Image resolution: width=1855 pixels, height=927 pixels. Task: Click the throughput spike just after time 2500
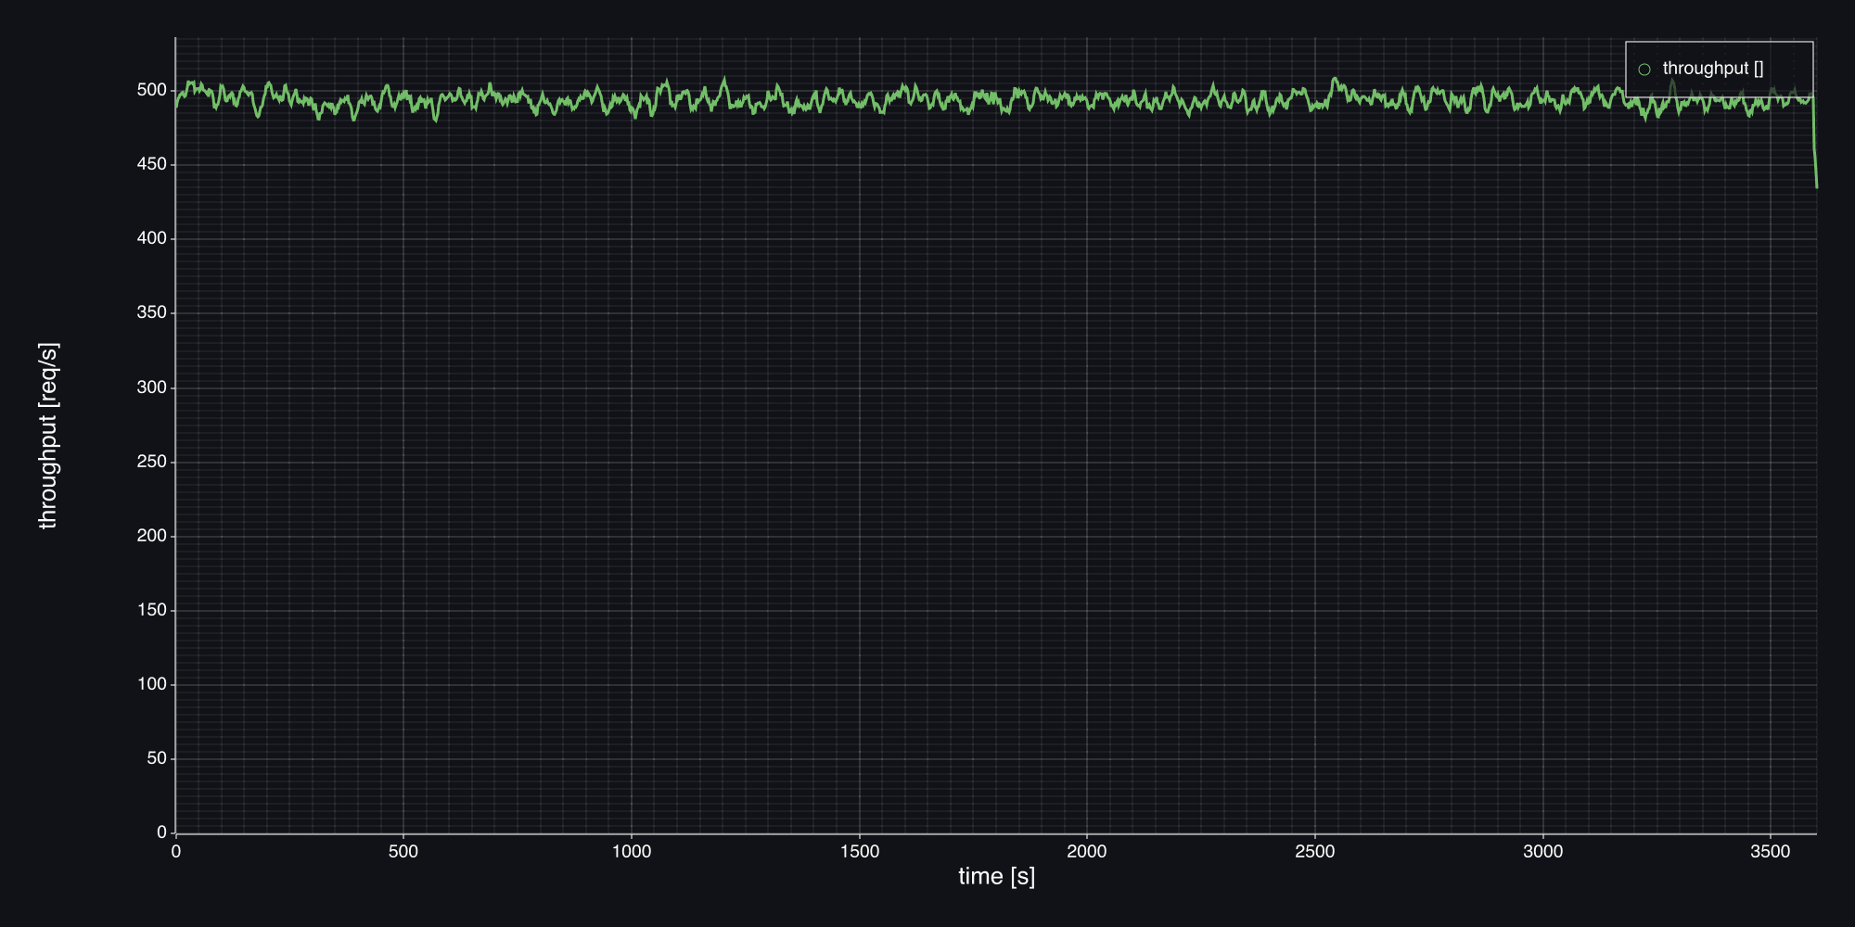point(1334,80)
